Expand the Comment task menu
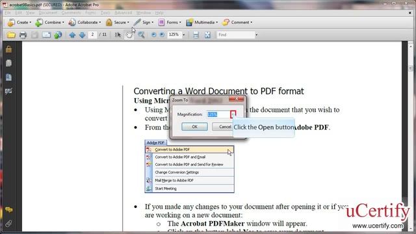Screen dimensions: 416x234 [x=237, y=23]
